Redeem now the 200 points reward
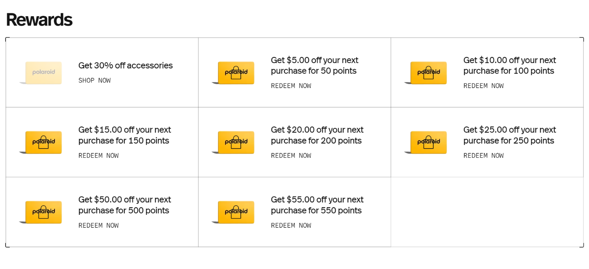Screen dimensions: 589x269 click(x=291, y=156)
